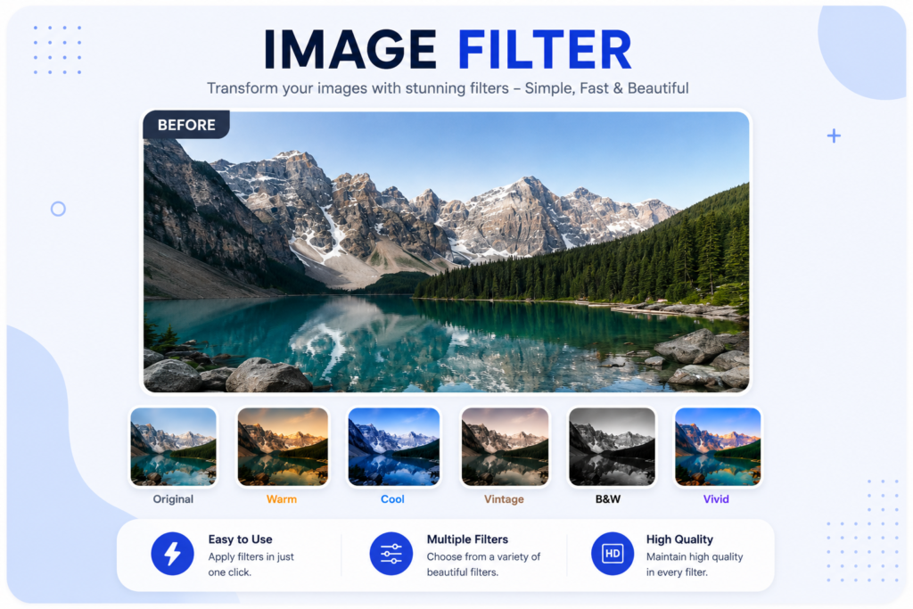The image size is (913, 609).
Task: Click the large mountain lake preview image
Action: pyautogui.click(x=447, y=251)
